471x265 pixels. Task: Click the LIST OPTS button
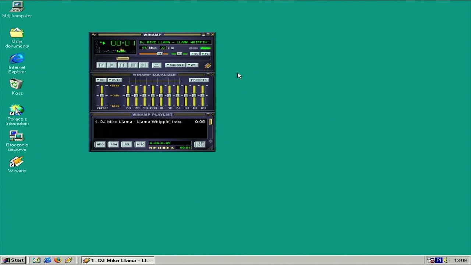pyautogui.click(x=200, y=144)
